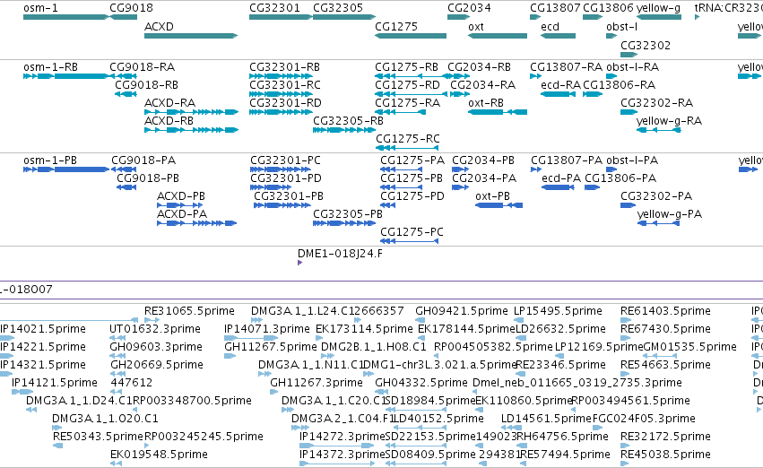
Task: Click the RE31065.5prime EST feature
Action: (x=152, y=320)
